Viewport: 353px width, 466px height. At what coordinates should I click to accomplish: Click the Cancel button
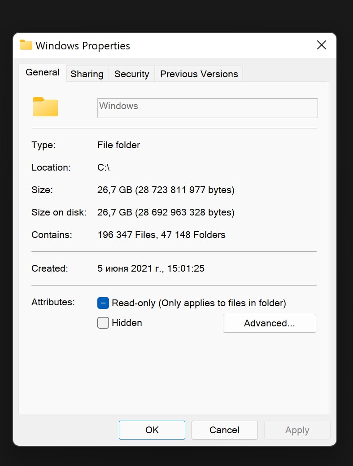click(x=224, y=430)
